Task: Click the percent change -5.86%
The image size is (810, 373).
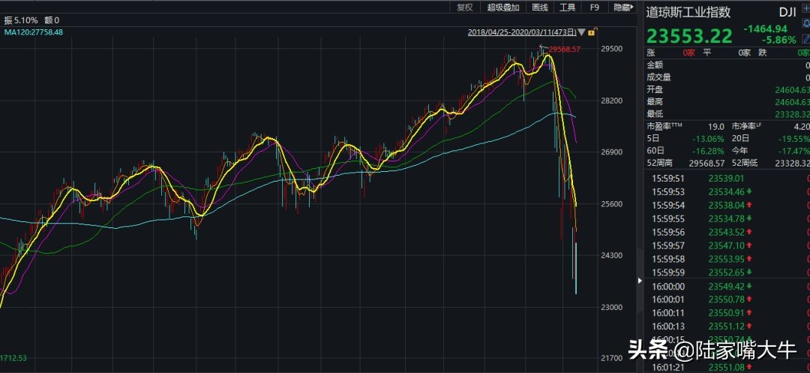Action: (x=778, y=41)
